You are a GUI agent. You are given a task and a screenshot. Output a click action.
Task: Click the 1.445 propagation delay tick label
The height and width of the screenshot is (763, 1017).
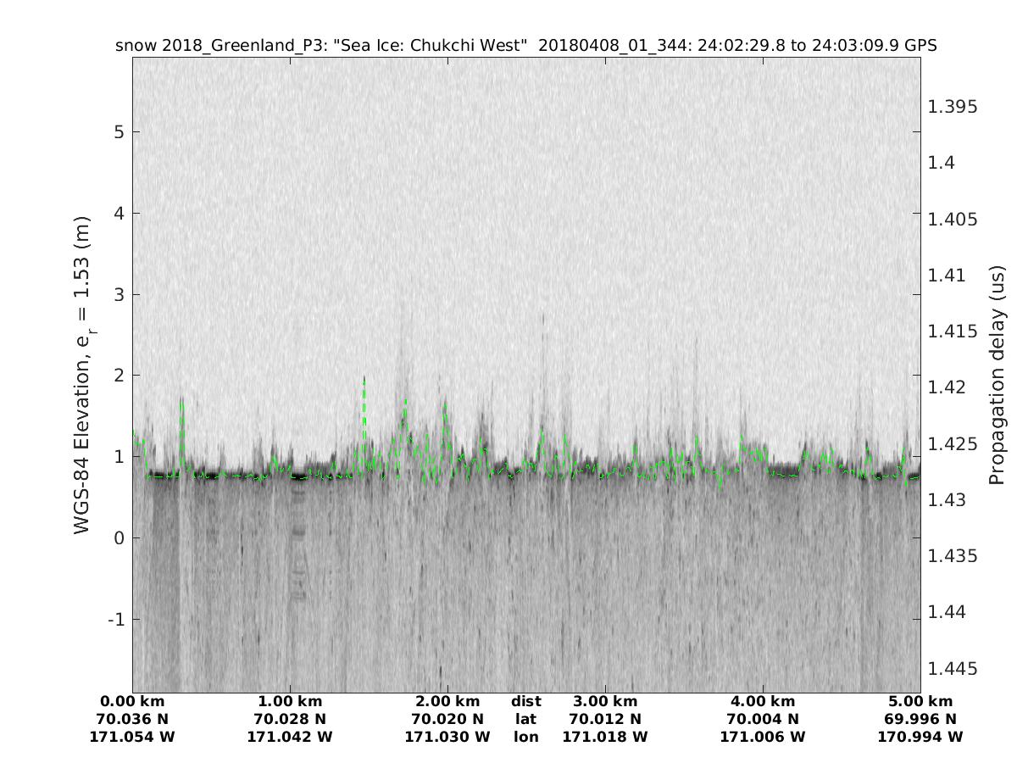[953, 669]
